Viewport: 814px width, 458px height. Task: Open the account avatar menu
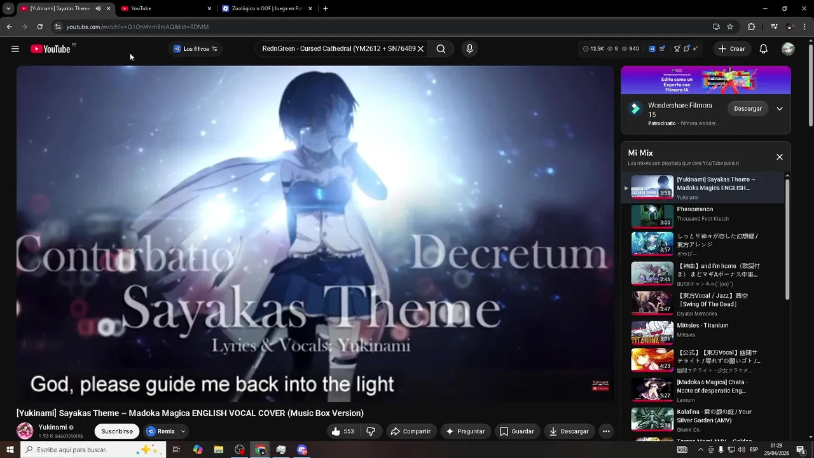(788, 49)
